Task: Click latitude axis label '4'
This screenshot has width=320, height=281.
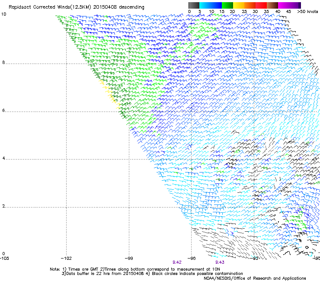Action: coord(3,158)
